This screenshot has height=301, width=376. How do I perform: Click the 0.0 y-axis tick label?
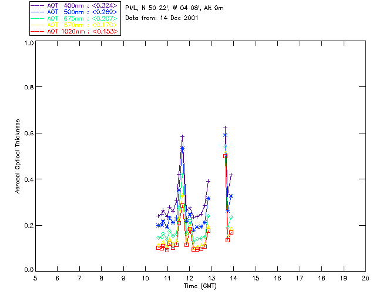coord(29,269)
